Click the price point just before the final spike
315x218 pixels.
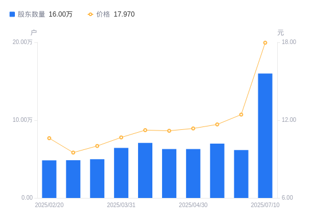coord(241,114)
